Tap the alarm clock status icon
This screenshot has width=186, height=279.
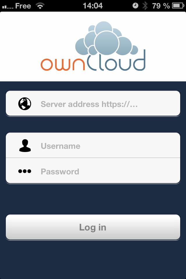coord(135,6)
